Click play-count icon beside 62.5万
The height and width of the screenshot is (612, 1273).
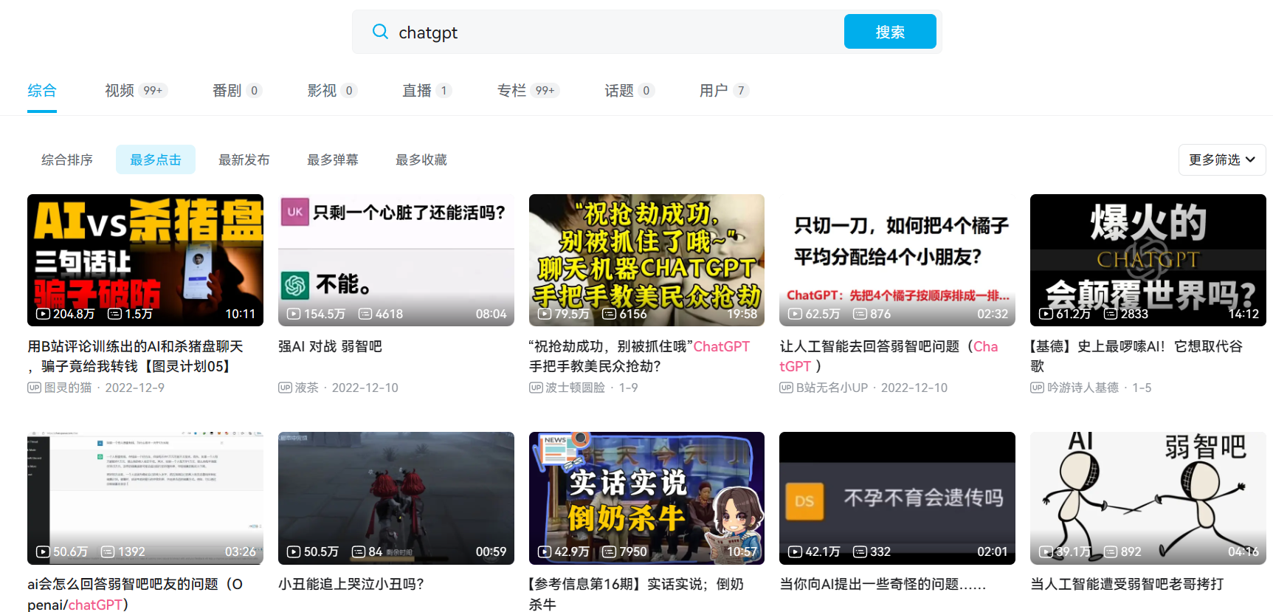coord(796,314)
